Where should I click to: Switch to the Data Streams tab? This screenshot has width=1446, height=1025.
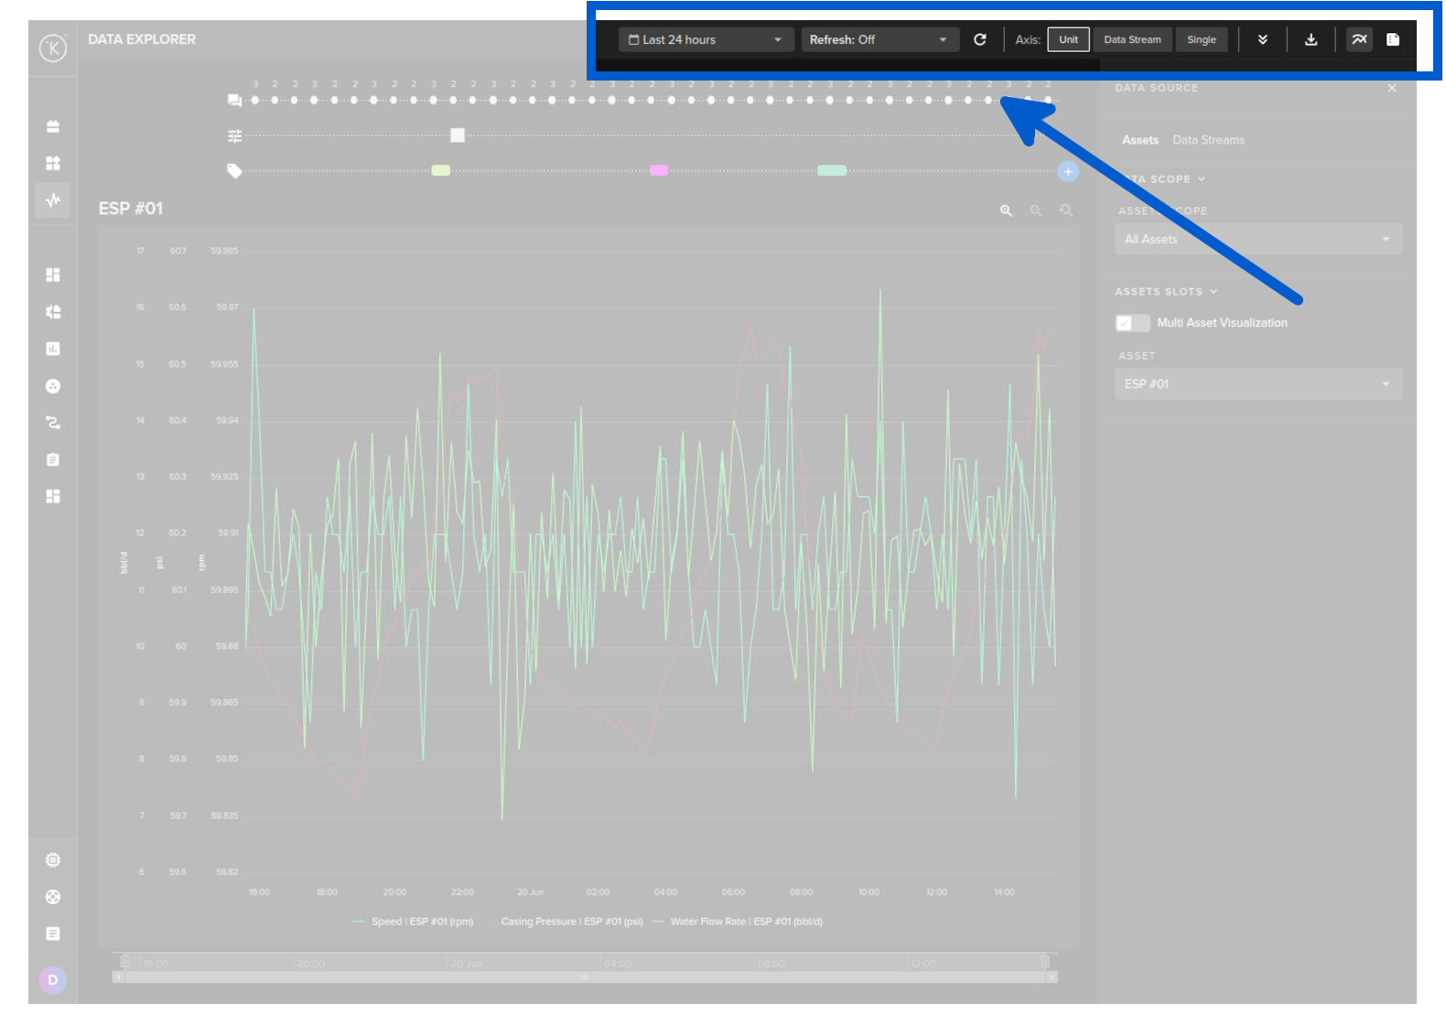click(1208, 140)
